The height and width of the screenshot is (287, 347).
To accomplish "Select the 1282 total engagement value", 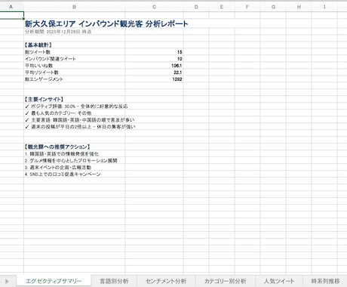I will click(177, 79).
